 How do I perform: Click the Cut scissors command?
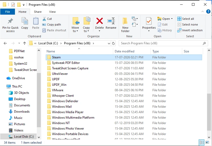click(x=47, y=19)
